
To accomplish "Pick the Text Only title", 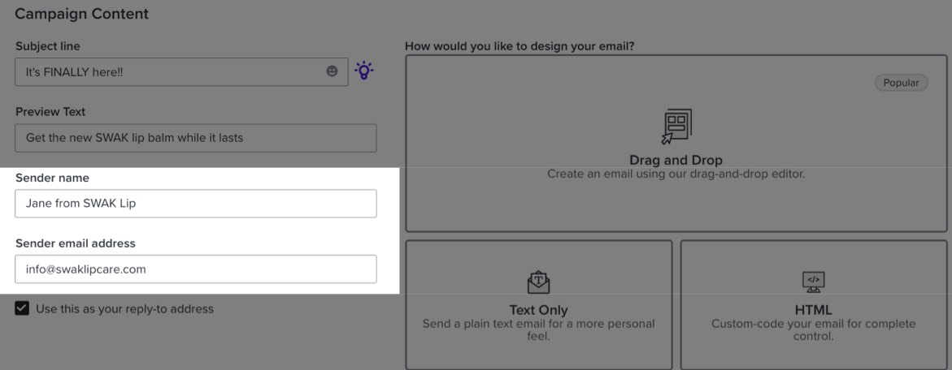I will pos(538,310).
